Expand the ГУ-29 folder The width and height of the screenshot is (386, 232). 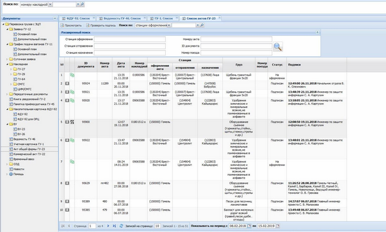[x=11, y=74]
